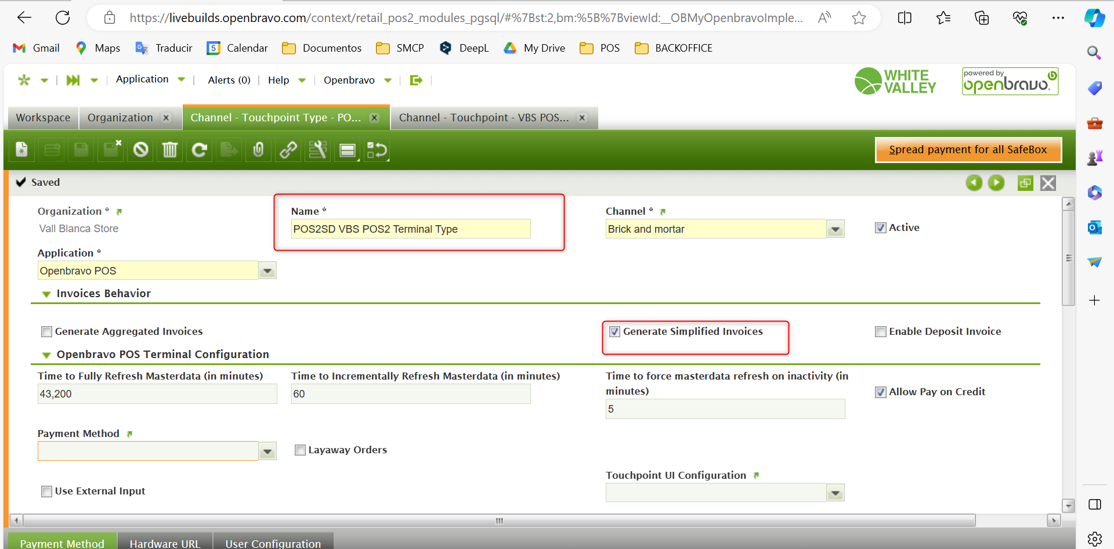Image resolution: width=1114 pixels, height=549 pixels.
Task: Click the link chain toolbar icon
Action: point(288,150)
